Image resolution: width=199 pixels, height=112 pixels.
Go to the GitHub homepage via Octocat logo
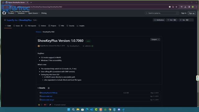(4, 13)
